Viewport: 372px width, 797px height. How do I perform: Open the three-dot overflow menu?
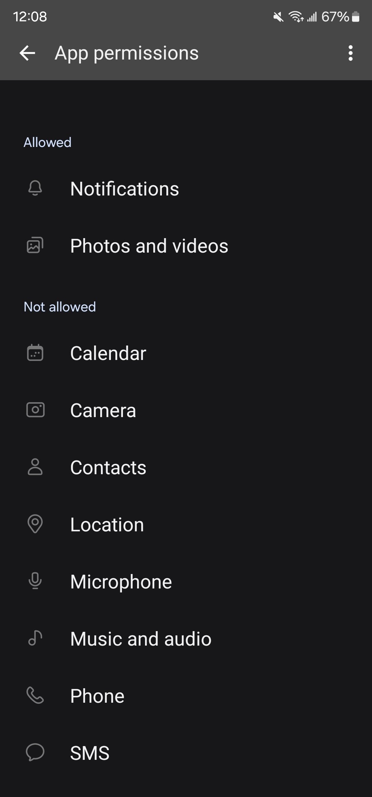(351, 53)
